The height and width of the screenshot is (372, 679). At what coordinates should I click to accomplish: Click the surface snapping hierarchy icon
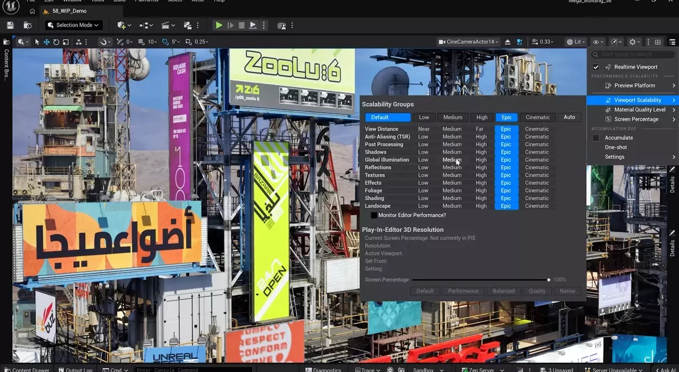coord(79,42)
